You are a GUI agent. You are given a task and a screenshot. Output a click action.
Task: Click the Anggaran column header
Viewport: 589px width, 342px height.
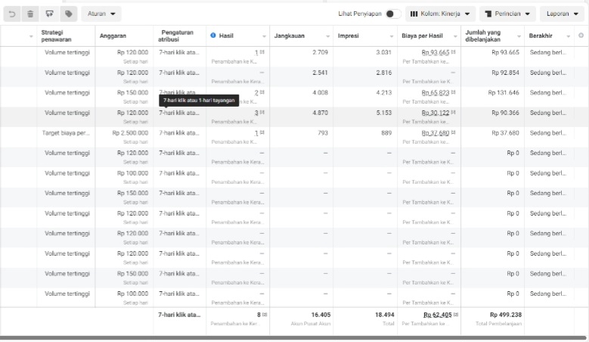113,36
